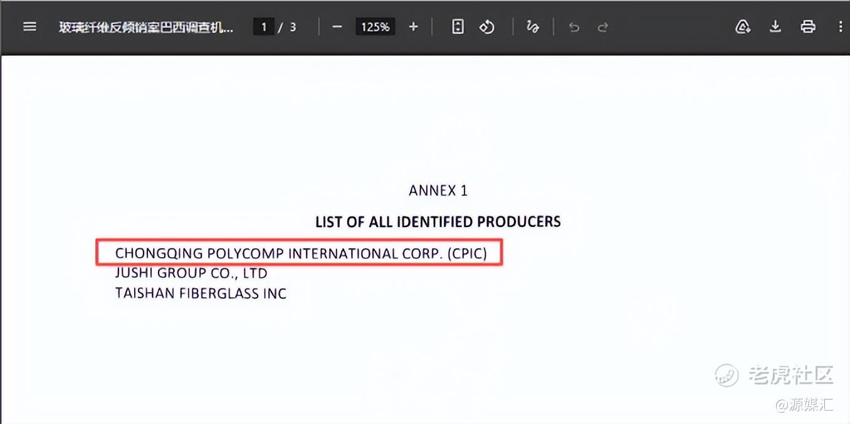The height and width of the screenshot is (424, 850).
Task: Rotate the document counterclockwise
Action: (487, 27)
